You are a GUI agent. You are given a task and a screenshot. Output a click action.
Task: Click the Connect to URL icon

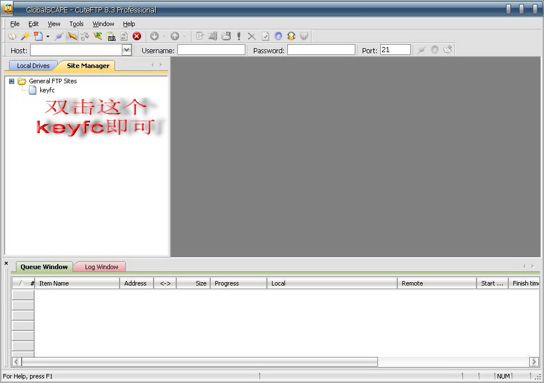coord(111,36)
